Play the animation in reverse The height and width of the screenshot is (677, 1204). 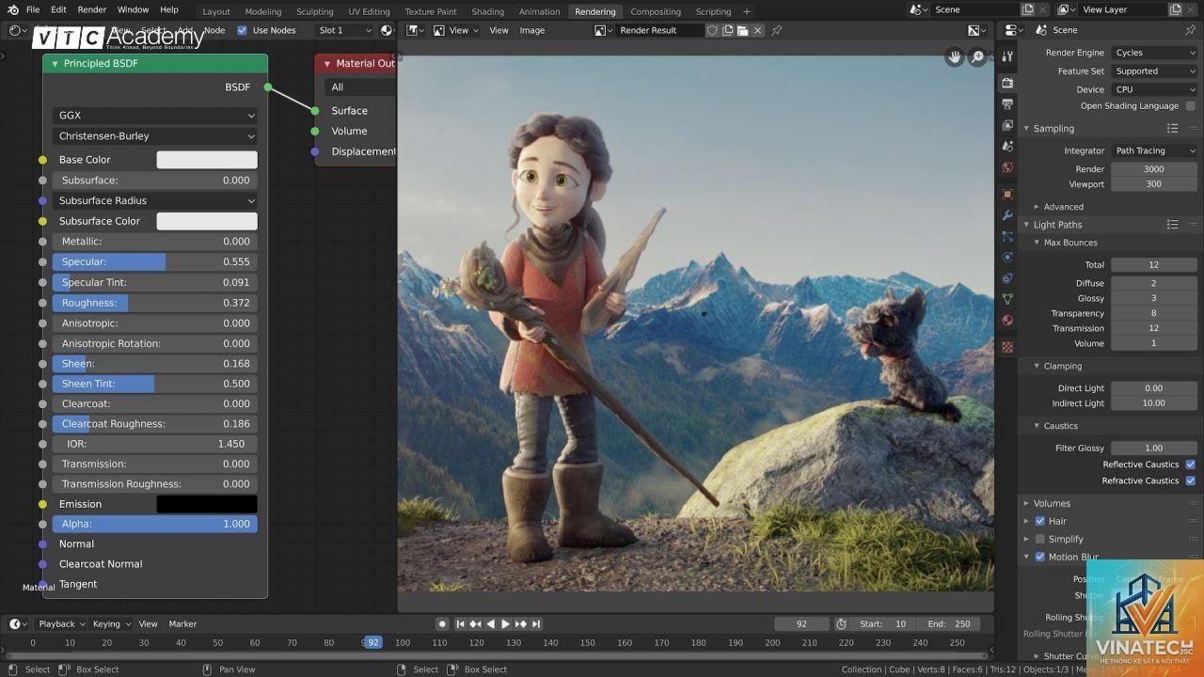490,623
